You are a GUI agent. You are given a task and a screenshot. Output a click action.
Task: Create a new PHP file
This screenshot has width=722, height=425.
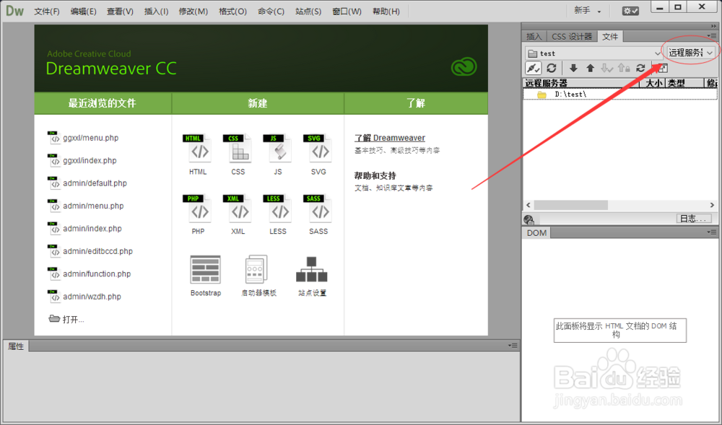coord(199,215)
